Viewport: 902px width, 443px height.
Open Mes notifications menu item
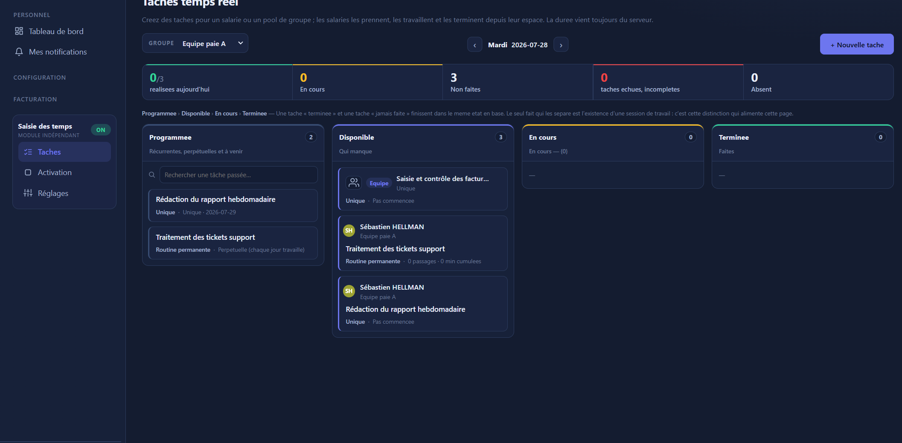[x=58, y=52]
